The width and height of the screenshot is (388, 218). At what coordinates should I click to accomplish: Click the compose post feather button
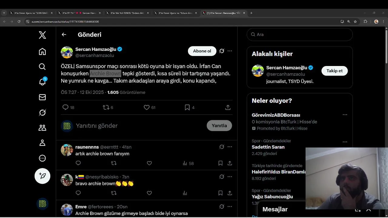tap(42, 176)
